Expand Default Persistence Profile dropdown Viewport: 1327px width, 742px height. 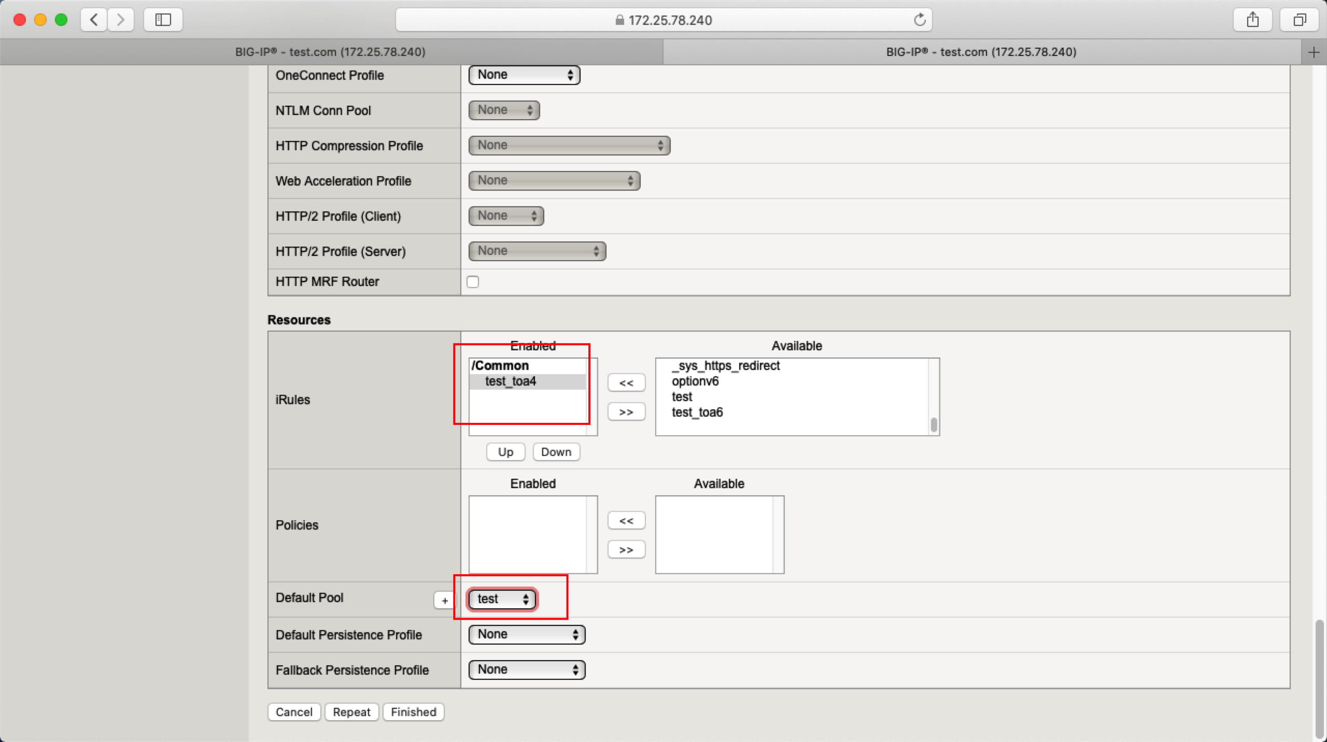(527, 634)
